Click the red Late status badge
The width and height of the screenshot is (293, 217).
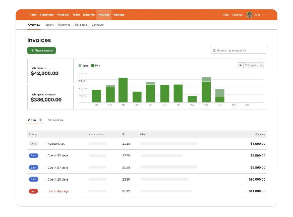[33, 191]
